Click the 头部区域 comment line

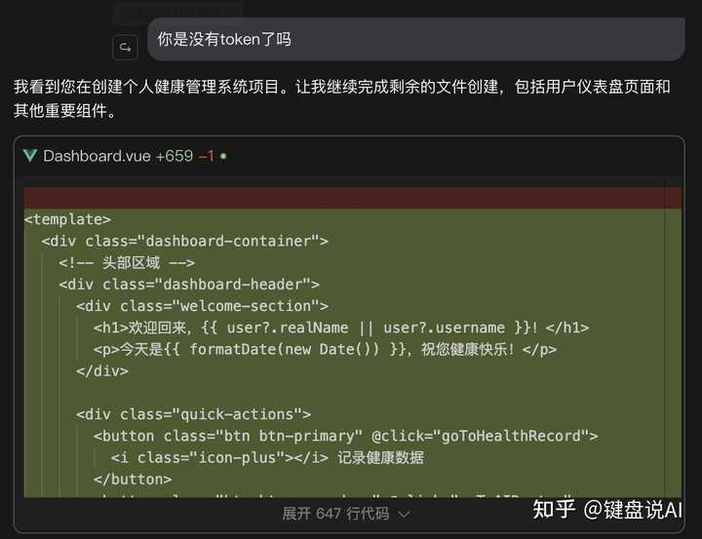[127, 262]
